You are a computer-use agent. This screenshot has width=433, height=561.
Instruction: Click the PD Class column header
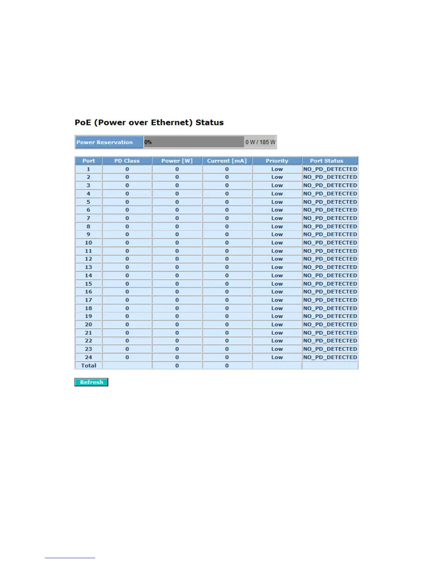click(127, 161)
